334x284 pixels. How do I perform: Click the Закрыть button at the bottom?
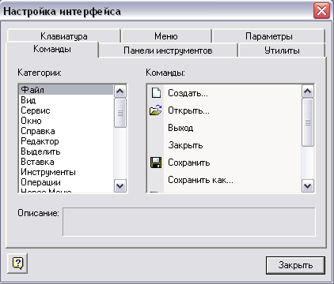[x=295, y=265]
